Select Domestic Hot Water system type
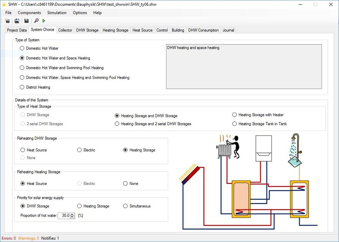The width and height of the screenshot is (339, 242). pyautogui.click(x=22, y=49)
